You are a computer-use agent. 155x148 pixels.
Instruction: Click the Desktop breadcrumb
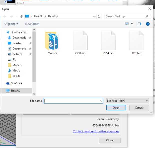click(x=53, y=16)
